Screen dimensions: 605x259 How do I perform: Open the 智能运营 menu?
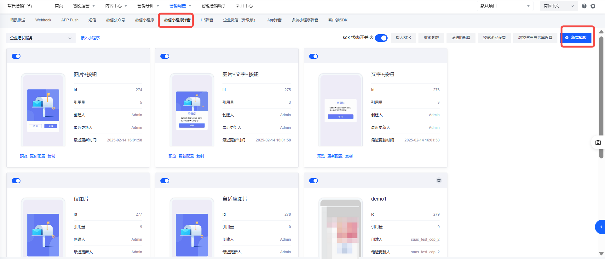[84, 6]
